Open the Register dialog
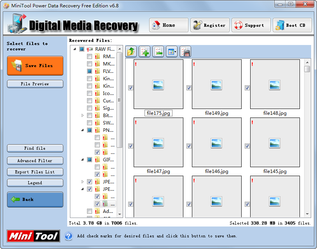Screen dimensions: 317x249 [x=210, y=25]
